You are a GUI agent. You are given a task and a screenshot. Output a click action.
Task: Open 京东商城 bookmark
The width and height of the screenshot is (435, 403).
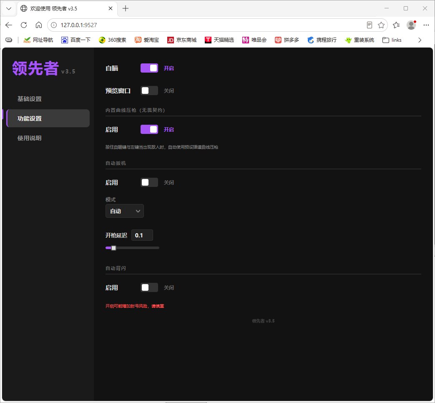pyautogui.click(x=182, y=40)
